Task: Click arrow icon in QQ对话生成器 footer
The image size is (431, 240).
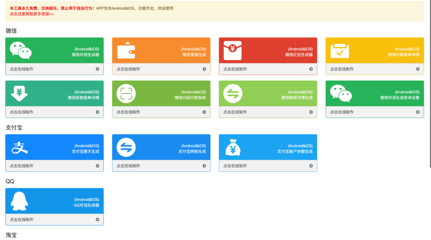Action: pos(98,220)
